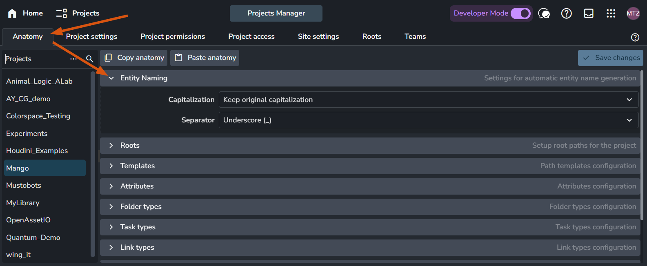The height and width of the screenshot is (266, 647).
Task: Toggle Developer Mode switch off
Action: (x=520, y=13)
